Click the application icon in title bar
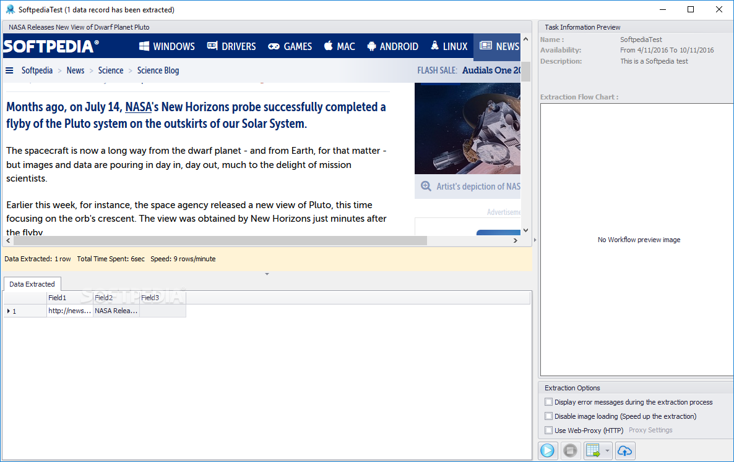 click(x=10, y=9)
